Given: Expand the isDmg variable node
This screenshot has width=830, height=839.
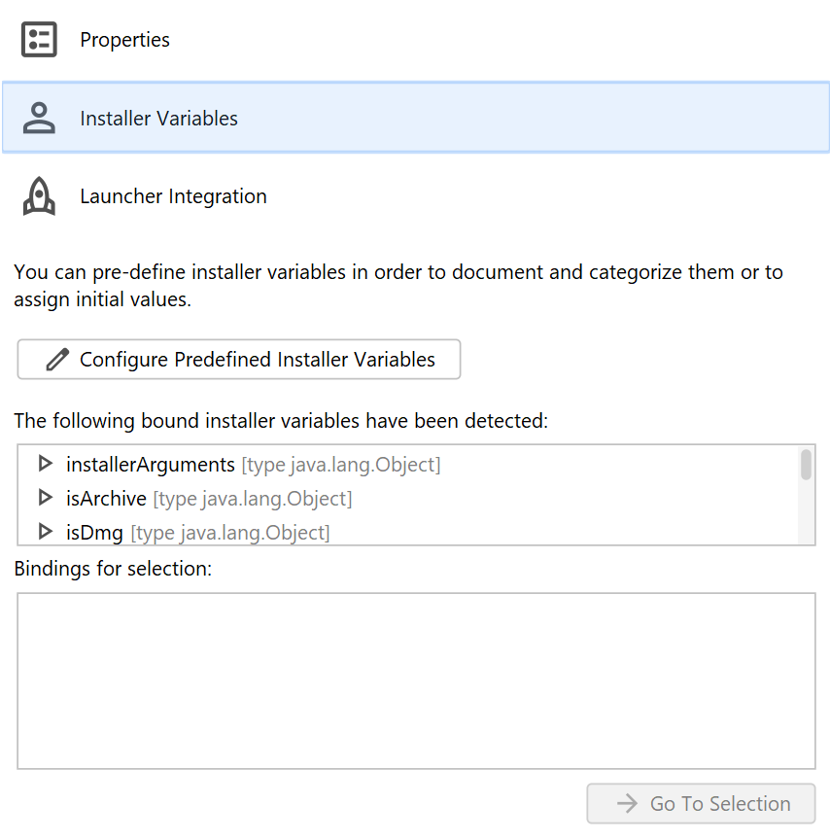Looking at the screenshot, I should (45, 532).
